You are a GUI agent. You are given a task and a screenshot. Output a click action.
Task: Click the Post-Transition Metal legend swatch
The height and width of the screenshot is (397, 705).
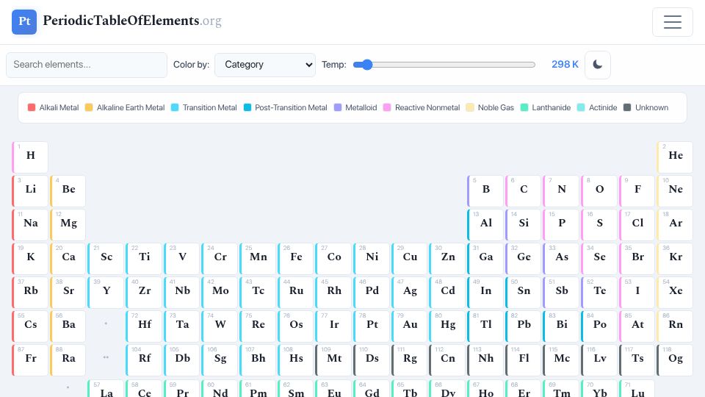point(247,107)
